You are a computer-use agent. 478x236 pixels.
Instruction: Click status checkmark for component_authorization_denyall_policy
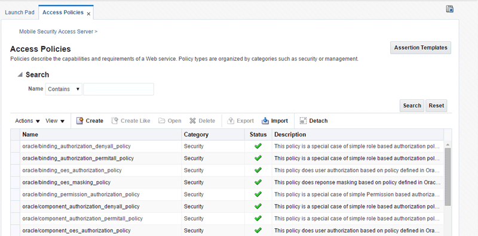pyautogui.click(x=258, y=206)
